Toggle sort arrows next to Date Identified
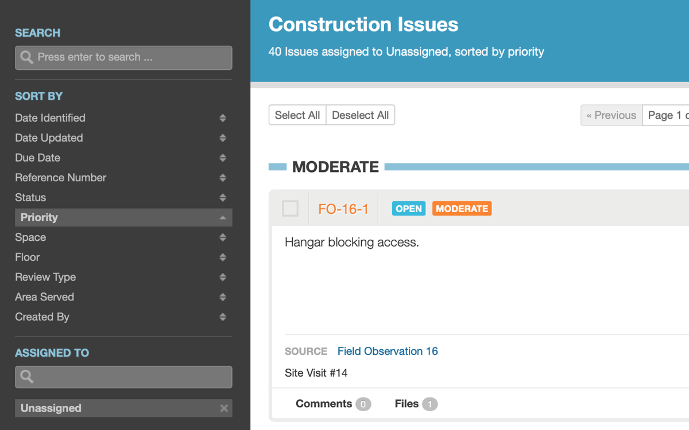The image size is (689, 430). pyautogui.click(x=223, y=118)
